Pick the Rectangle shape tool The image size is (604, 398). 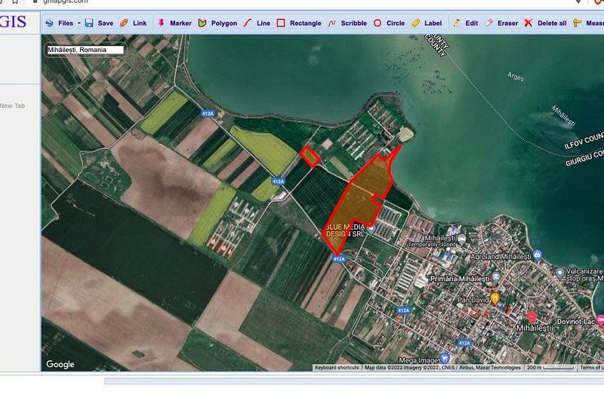point(298,23)
